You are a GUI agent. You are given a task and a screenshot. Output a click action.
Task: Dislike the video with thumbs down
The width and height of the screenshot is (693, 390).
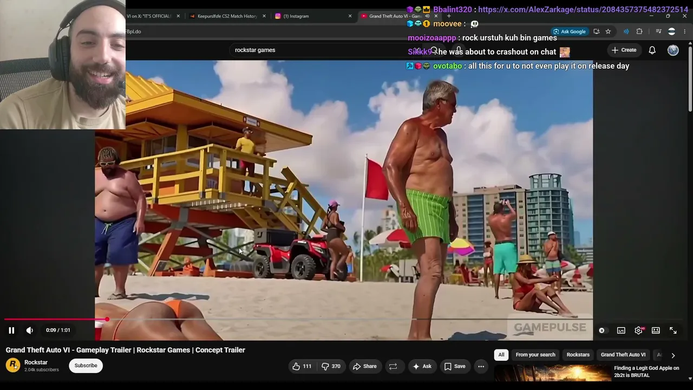point(331,367)
